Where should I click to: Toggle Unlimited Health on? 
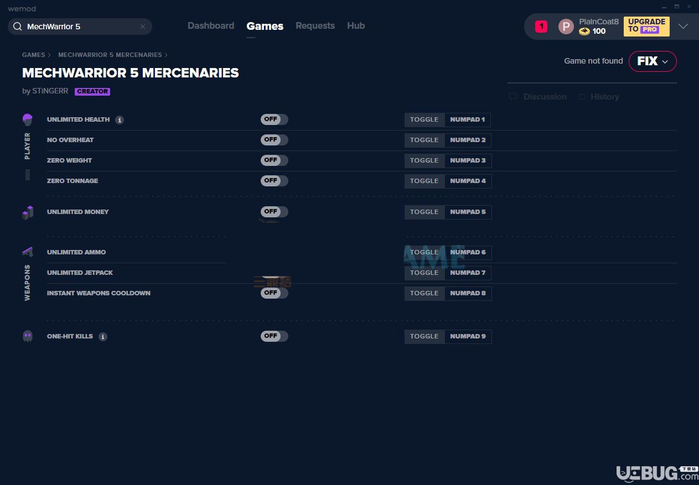(x=275, y=119)
